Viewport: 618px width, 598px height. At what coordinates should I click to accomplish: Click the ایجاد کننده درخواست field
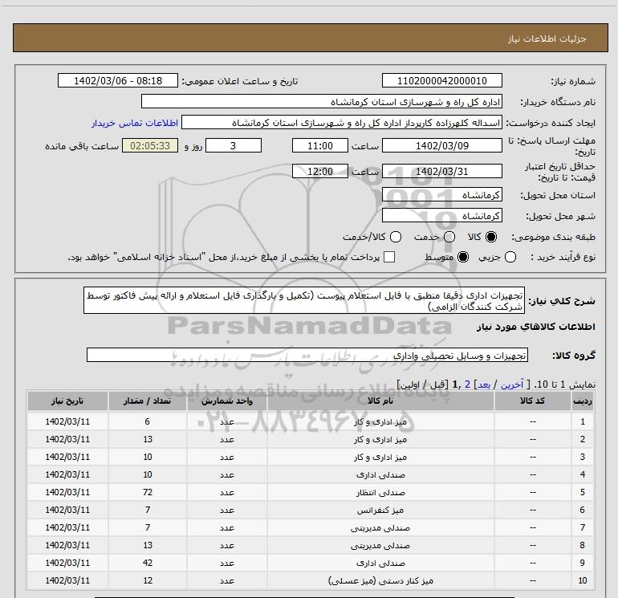tap(342, 122)
